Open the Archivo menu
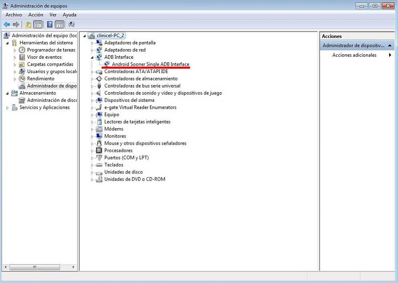The image size is (398, 283). coord(14,15)
